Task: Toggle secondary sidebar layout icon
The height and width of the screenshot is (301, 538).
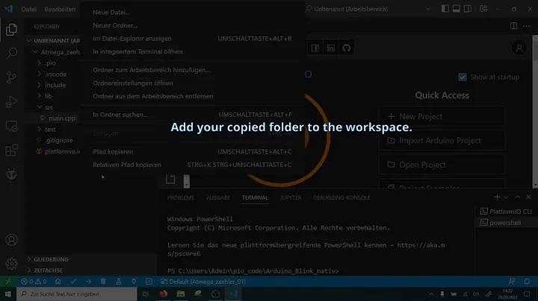Action: click(468, 9)
